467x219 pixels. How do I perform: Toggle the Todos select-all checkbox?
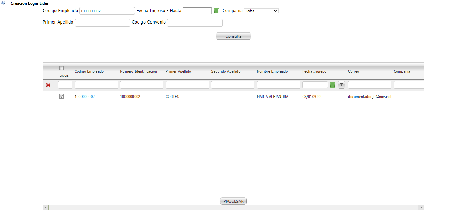coord(62,68)
